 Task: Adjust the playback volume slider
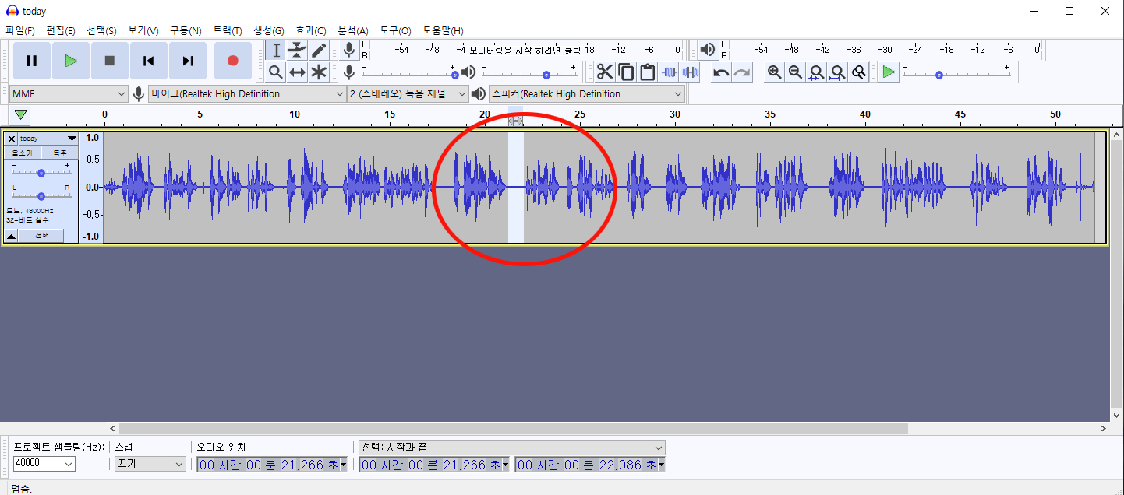529,72
